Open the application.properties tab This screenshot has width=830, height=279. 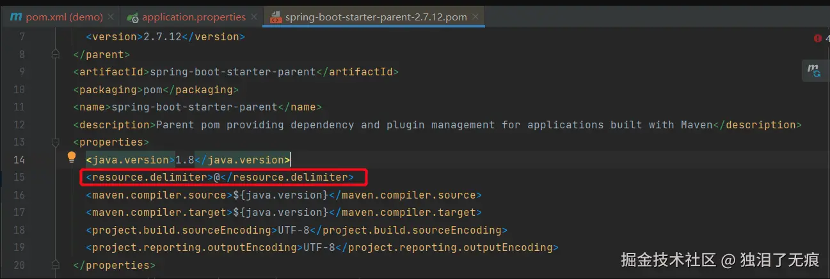pyautogui.click(x=194, y=17)
